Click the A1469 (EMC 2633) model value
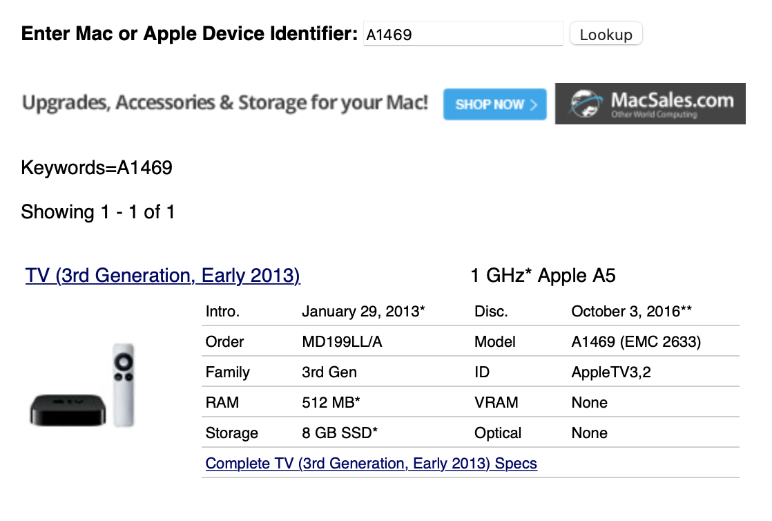The image size is (772, 521). click(x=636, y=342)
